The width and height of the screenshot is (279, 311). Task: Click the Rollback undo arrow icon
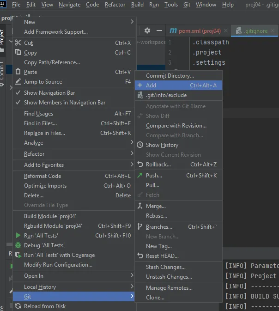140,164
